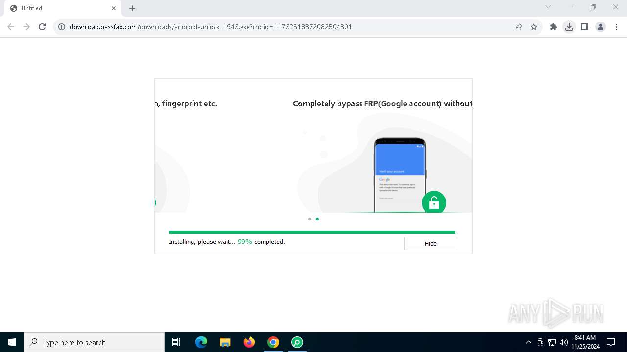Toggle Chrome side panel icon
This screenshot has width=627, height=352.
click(585, 27)
